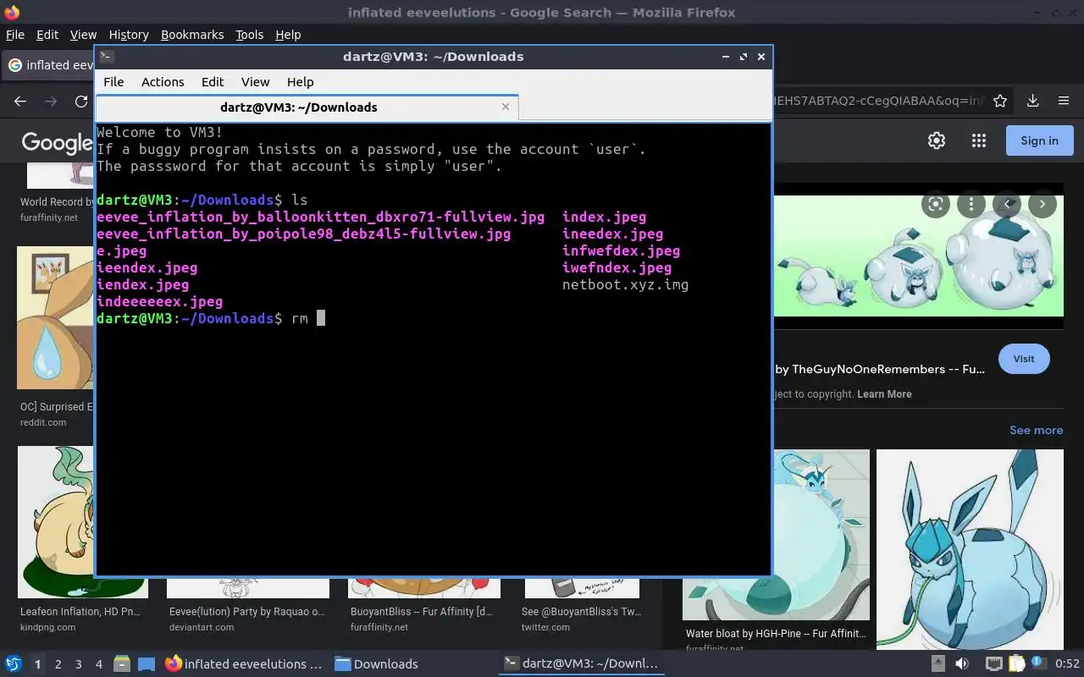
Task: Go to next image in preview
Action: tap(1043, 204)
